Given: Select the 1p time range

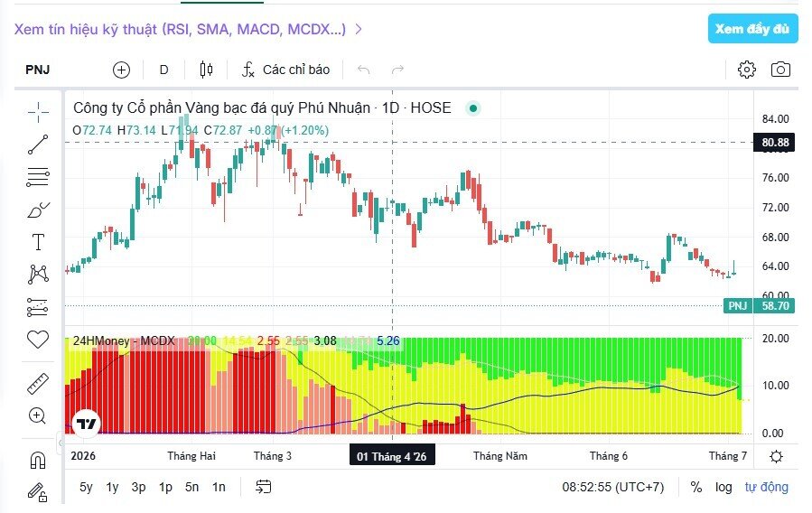Looking at the screenshot, I should [x=165, y=487].
